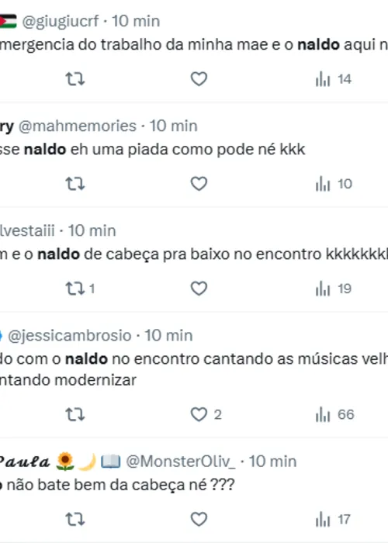Like the @MonsterOliv_ tweet
The width and height of the screenshot is (388, 543).
(x=199, y=519)
